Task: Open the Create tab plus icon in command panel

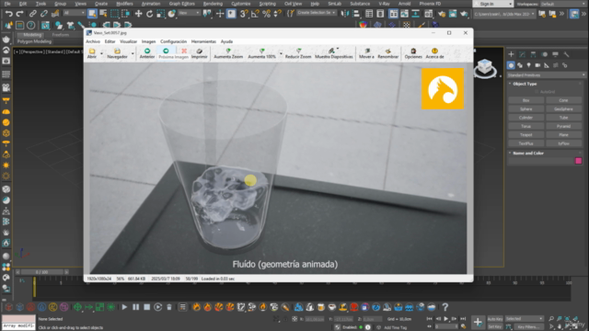Action: tap(511, 54)
